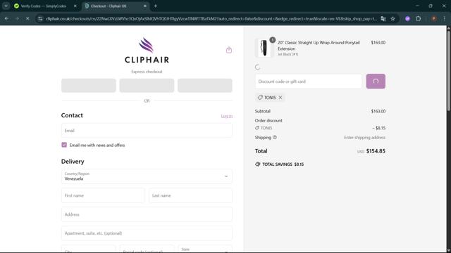Viewport: 451px width, 253px height.
Task: Click the ponytail extension product thumbnail
Action: click(x=264, y=48)
